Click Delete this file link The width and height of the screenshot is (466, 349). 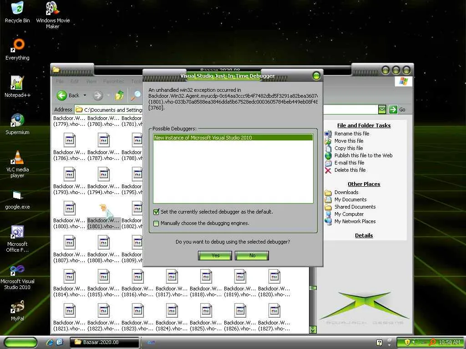point(350,170)
